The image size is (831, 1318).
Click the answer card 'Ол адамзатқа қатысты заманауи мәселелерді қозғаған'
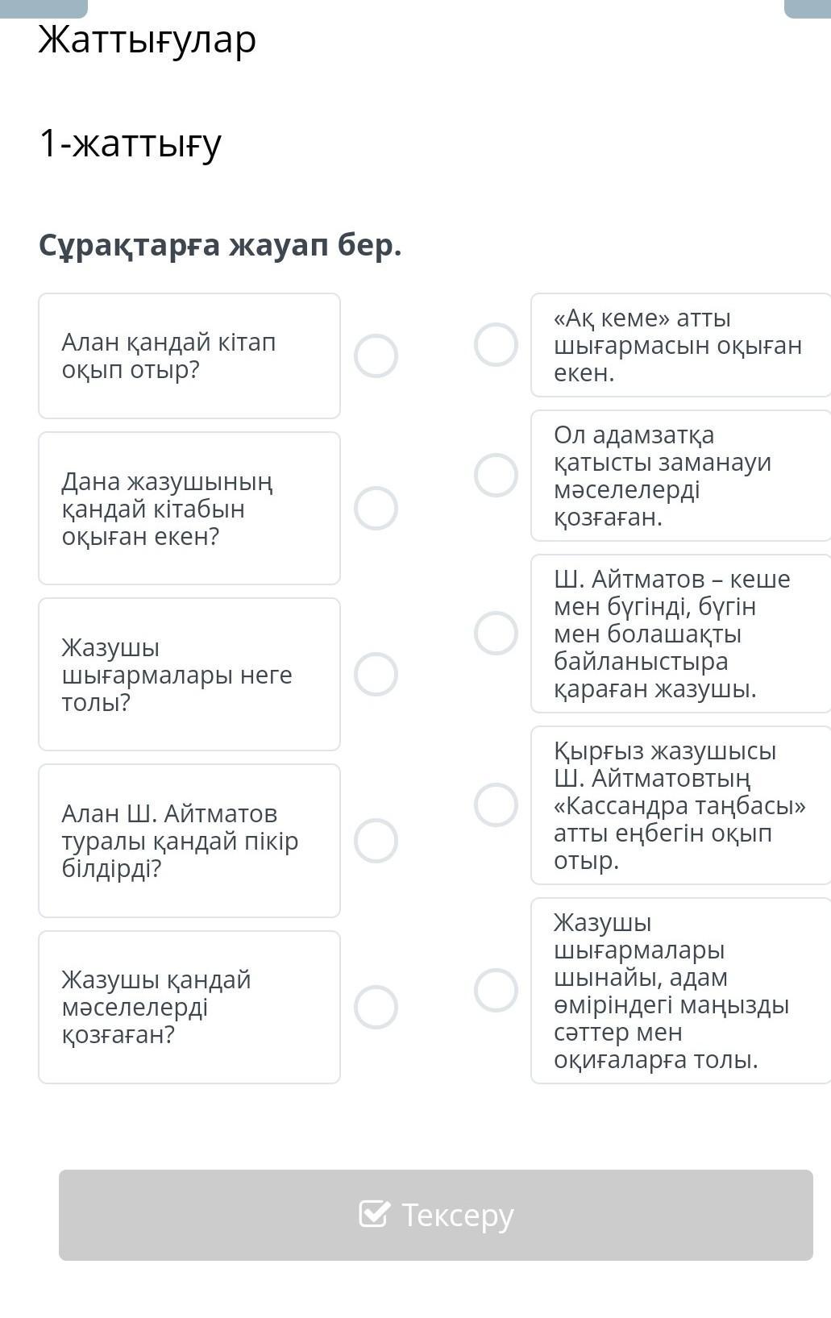(x=681, y=476)
